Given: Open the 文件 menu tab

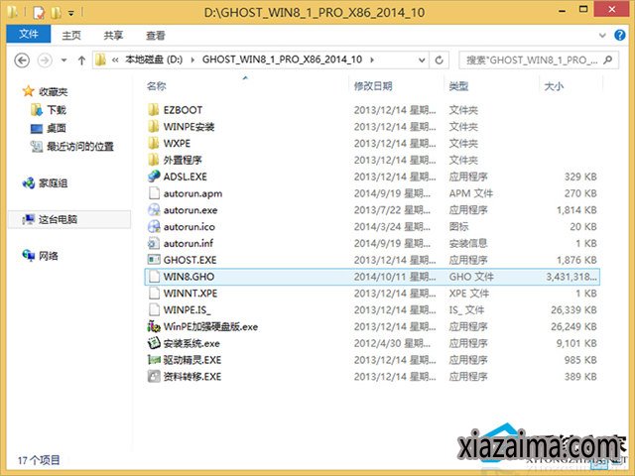Looking at the screenshot, I should pyautogui.click(x=29, y=34).
